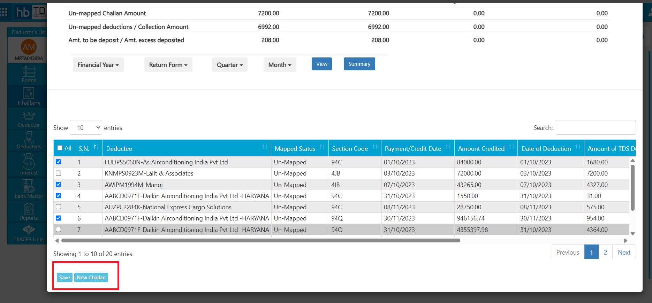Click the horizontal table scrollbar
The height and width of the screenshot is (303, 652).
(x=261, y=240)
